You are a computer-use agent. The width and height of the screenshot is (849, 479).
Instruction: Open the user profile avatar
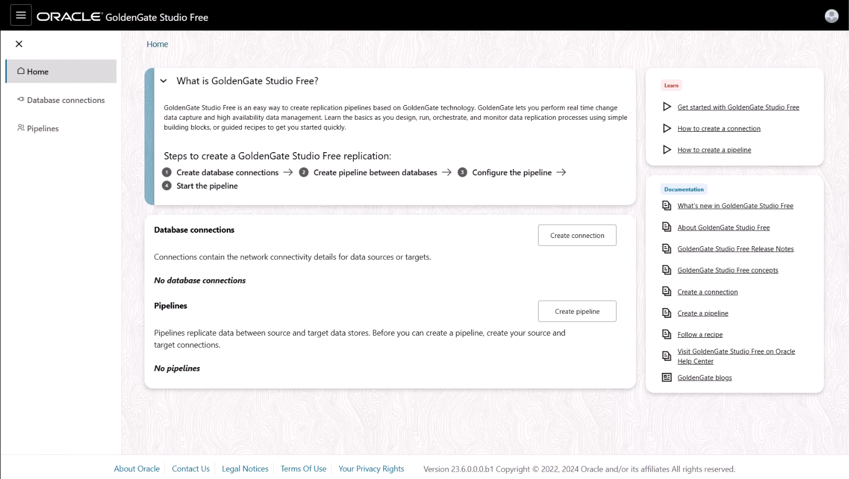(831, 16)
